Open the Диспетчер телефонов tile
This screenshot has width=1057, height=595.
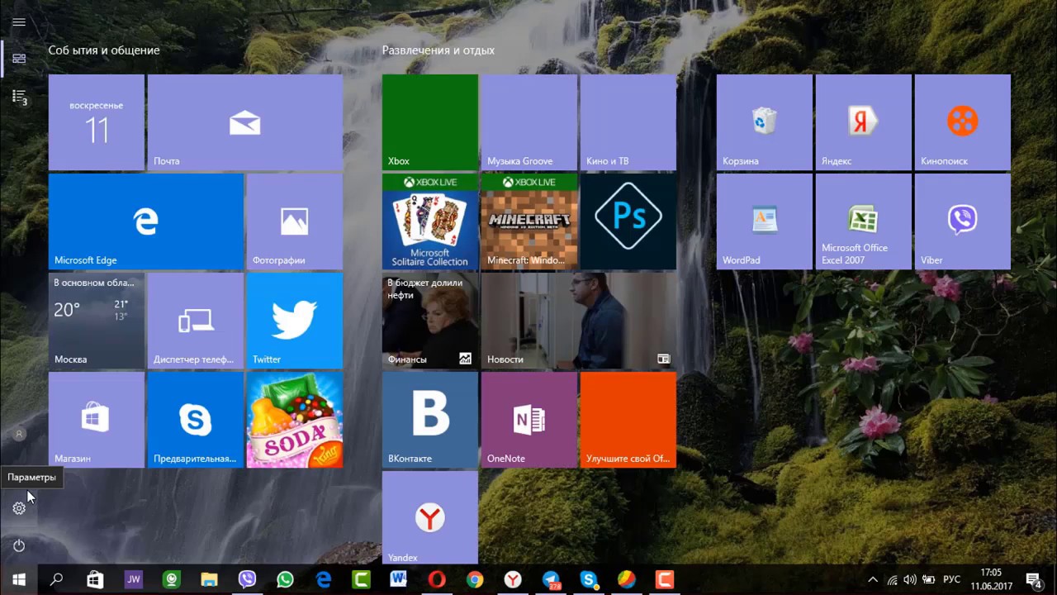tap(196, 321)
